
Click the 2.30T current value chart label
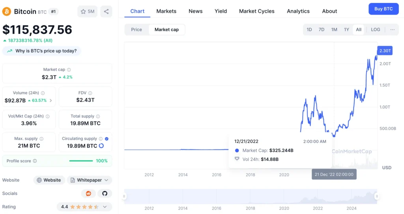coord(385,51)
